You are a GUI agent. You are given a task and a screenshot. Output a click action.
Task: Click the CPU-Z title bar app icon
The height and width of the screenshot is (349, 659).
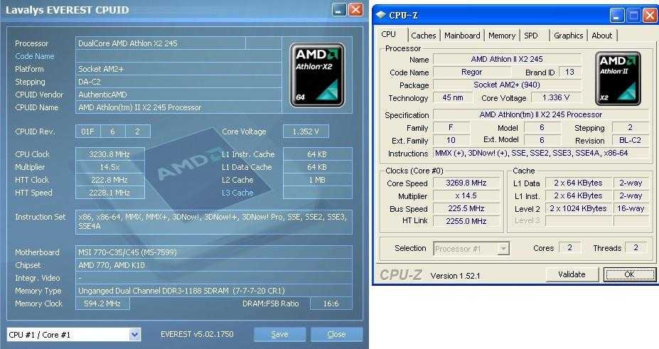coord(381,15)
